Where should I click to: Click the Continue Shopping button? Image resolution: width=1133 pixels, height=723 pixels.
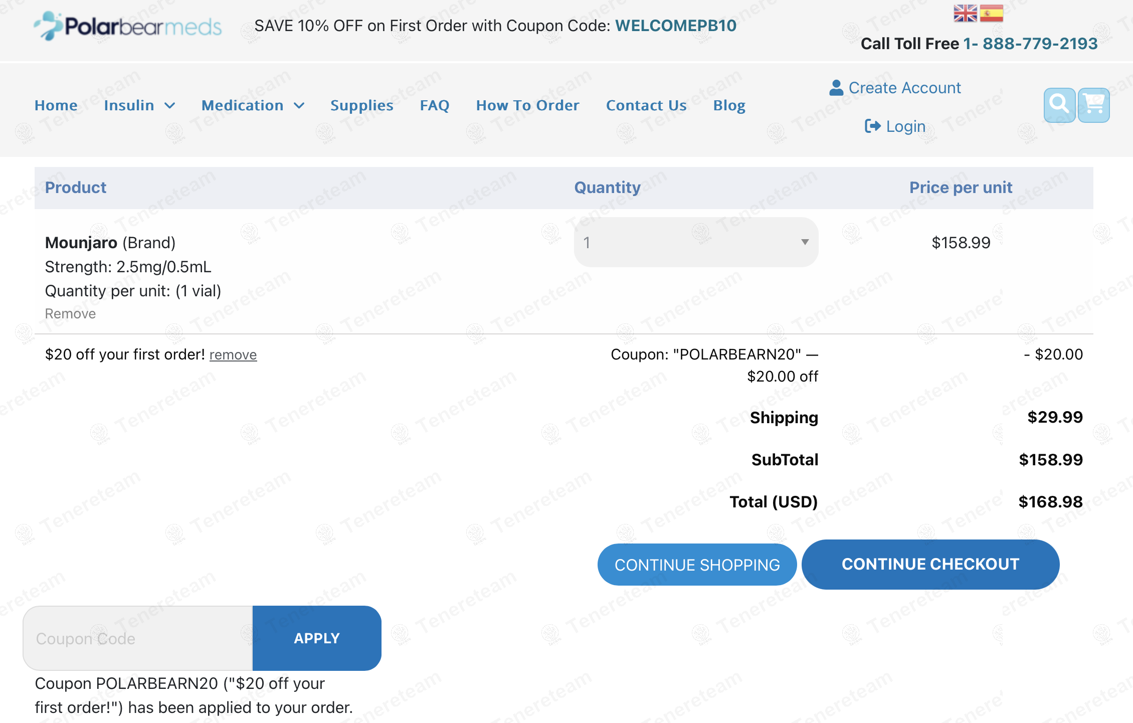(697, 565)
